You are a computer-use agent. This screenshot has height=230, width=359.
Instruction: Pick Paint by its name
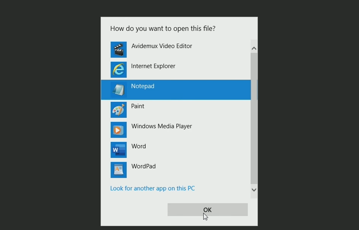[138, 106]
